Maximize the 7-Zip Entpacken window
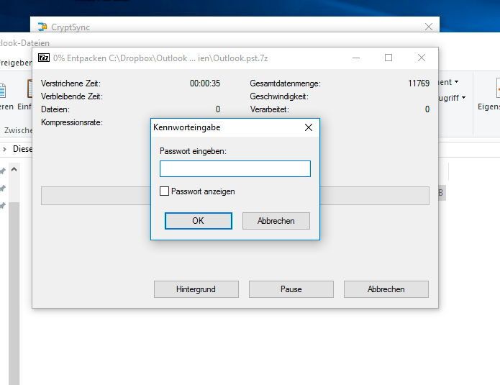500x385 pixels. point(388,58)
